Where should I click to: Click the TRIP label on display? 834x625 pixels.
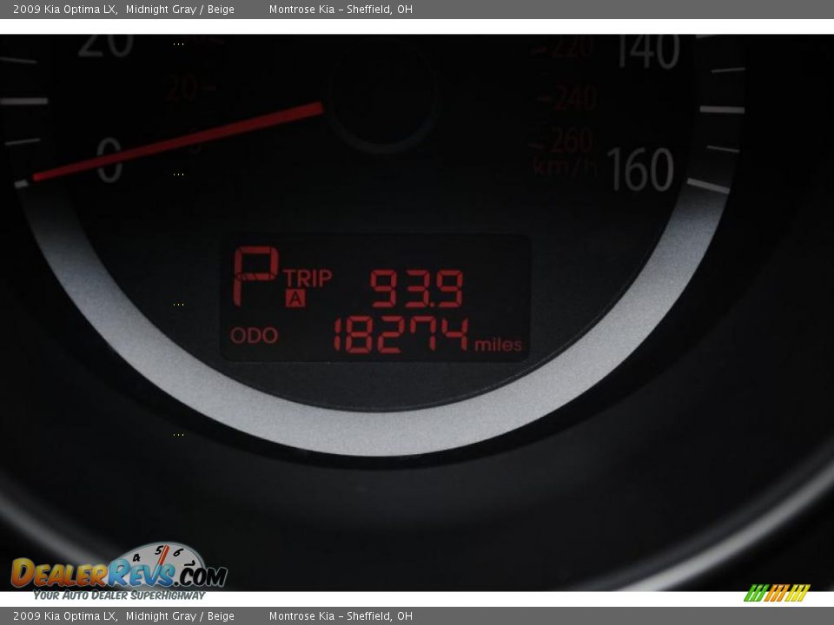point(308,278)
